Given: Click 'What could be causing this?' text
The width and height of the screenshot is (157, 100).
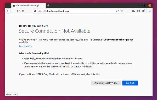Looking at the screenshot, I should (x=34, y=53).
